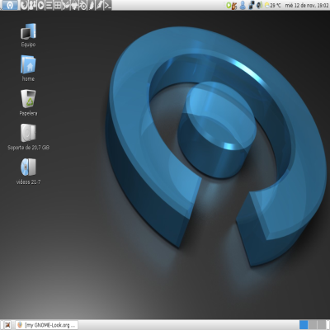Select the home folder desktop icon

pyautogui.click(x=28, y=68)
